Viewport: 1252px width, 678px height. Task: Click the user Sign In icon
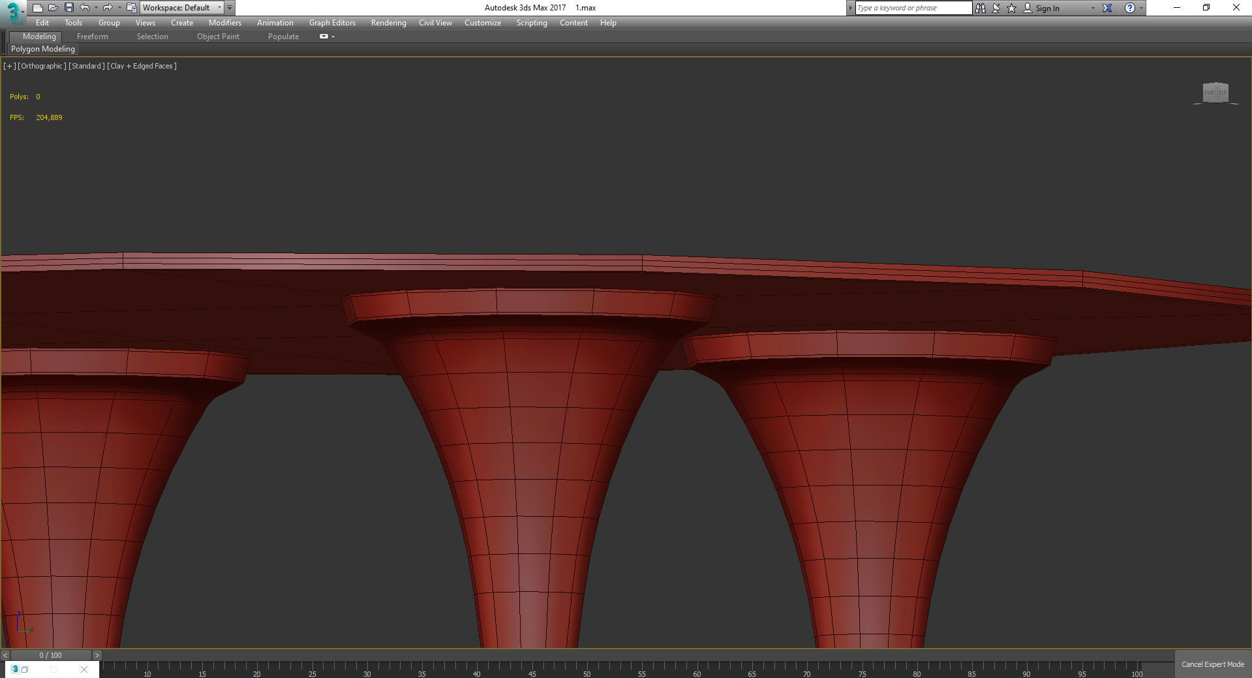[x=1028, y=8]
